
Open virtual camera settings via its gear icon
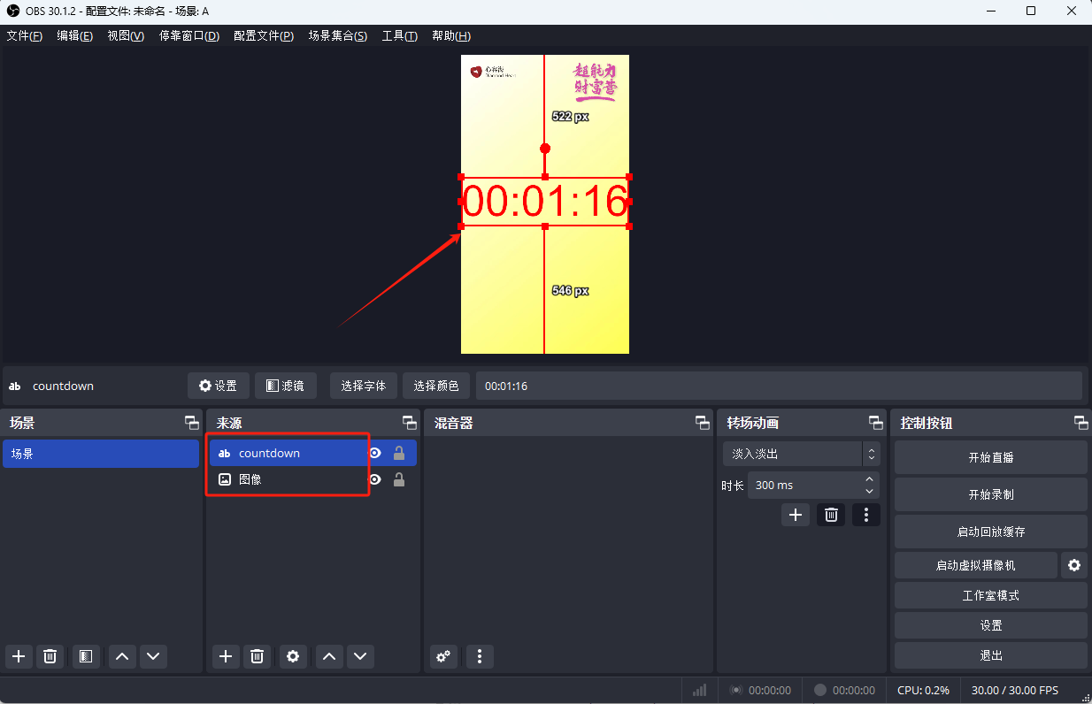pos(1073,565)
